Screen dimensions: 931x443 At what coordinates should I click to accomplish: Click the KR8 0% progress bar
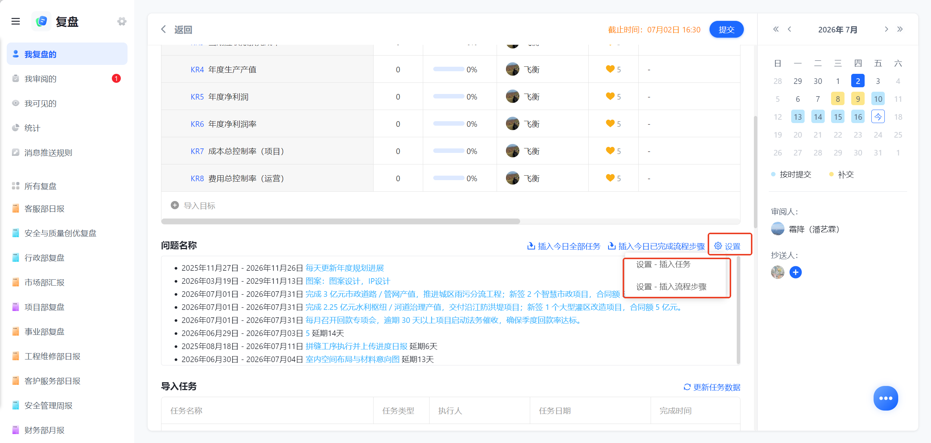(449, 178)
